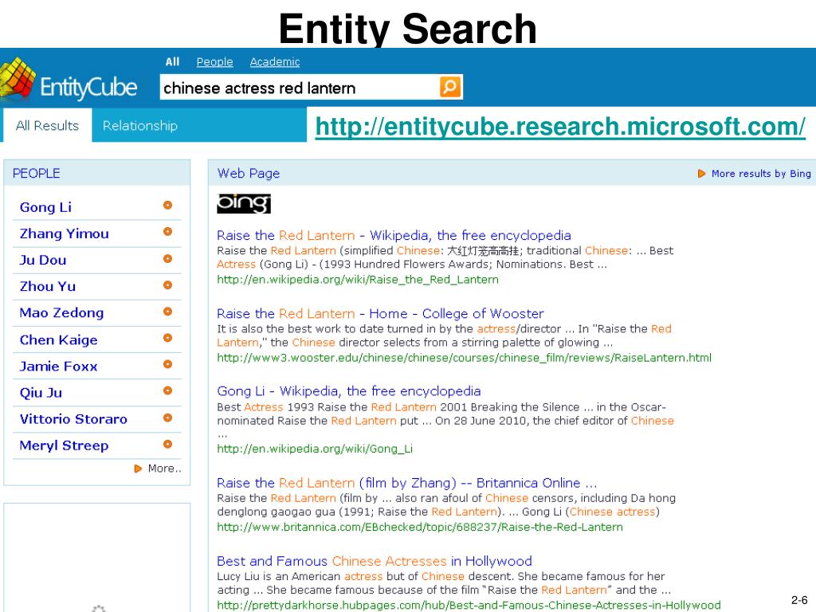The width and height of the screenshot is (816, 612).
Task: Open Meryl Streep in People list
Action: click(x=64, y=446)
